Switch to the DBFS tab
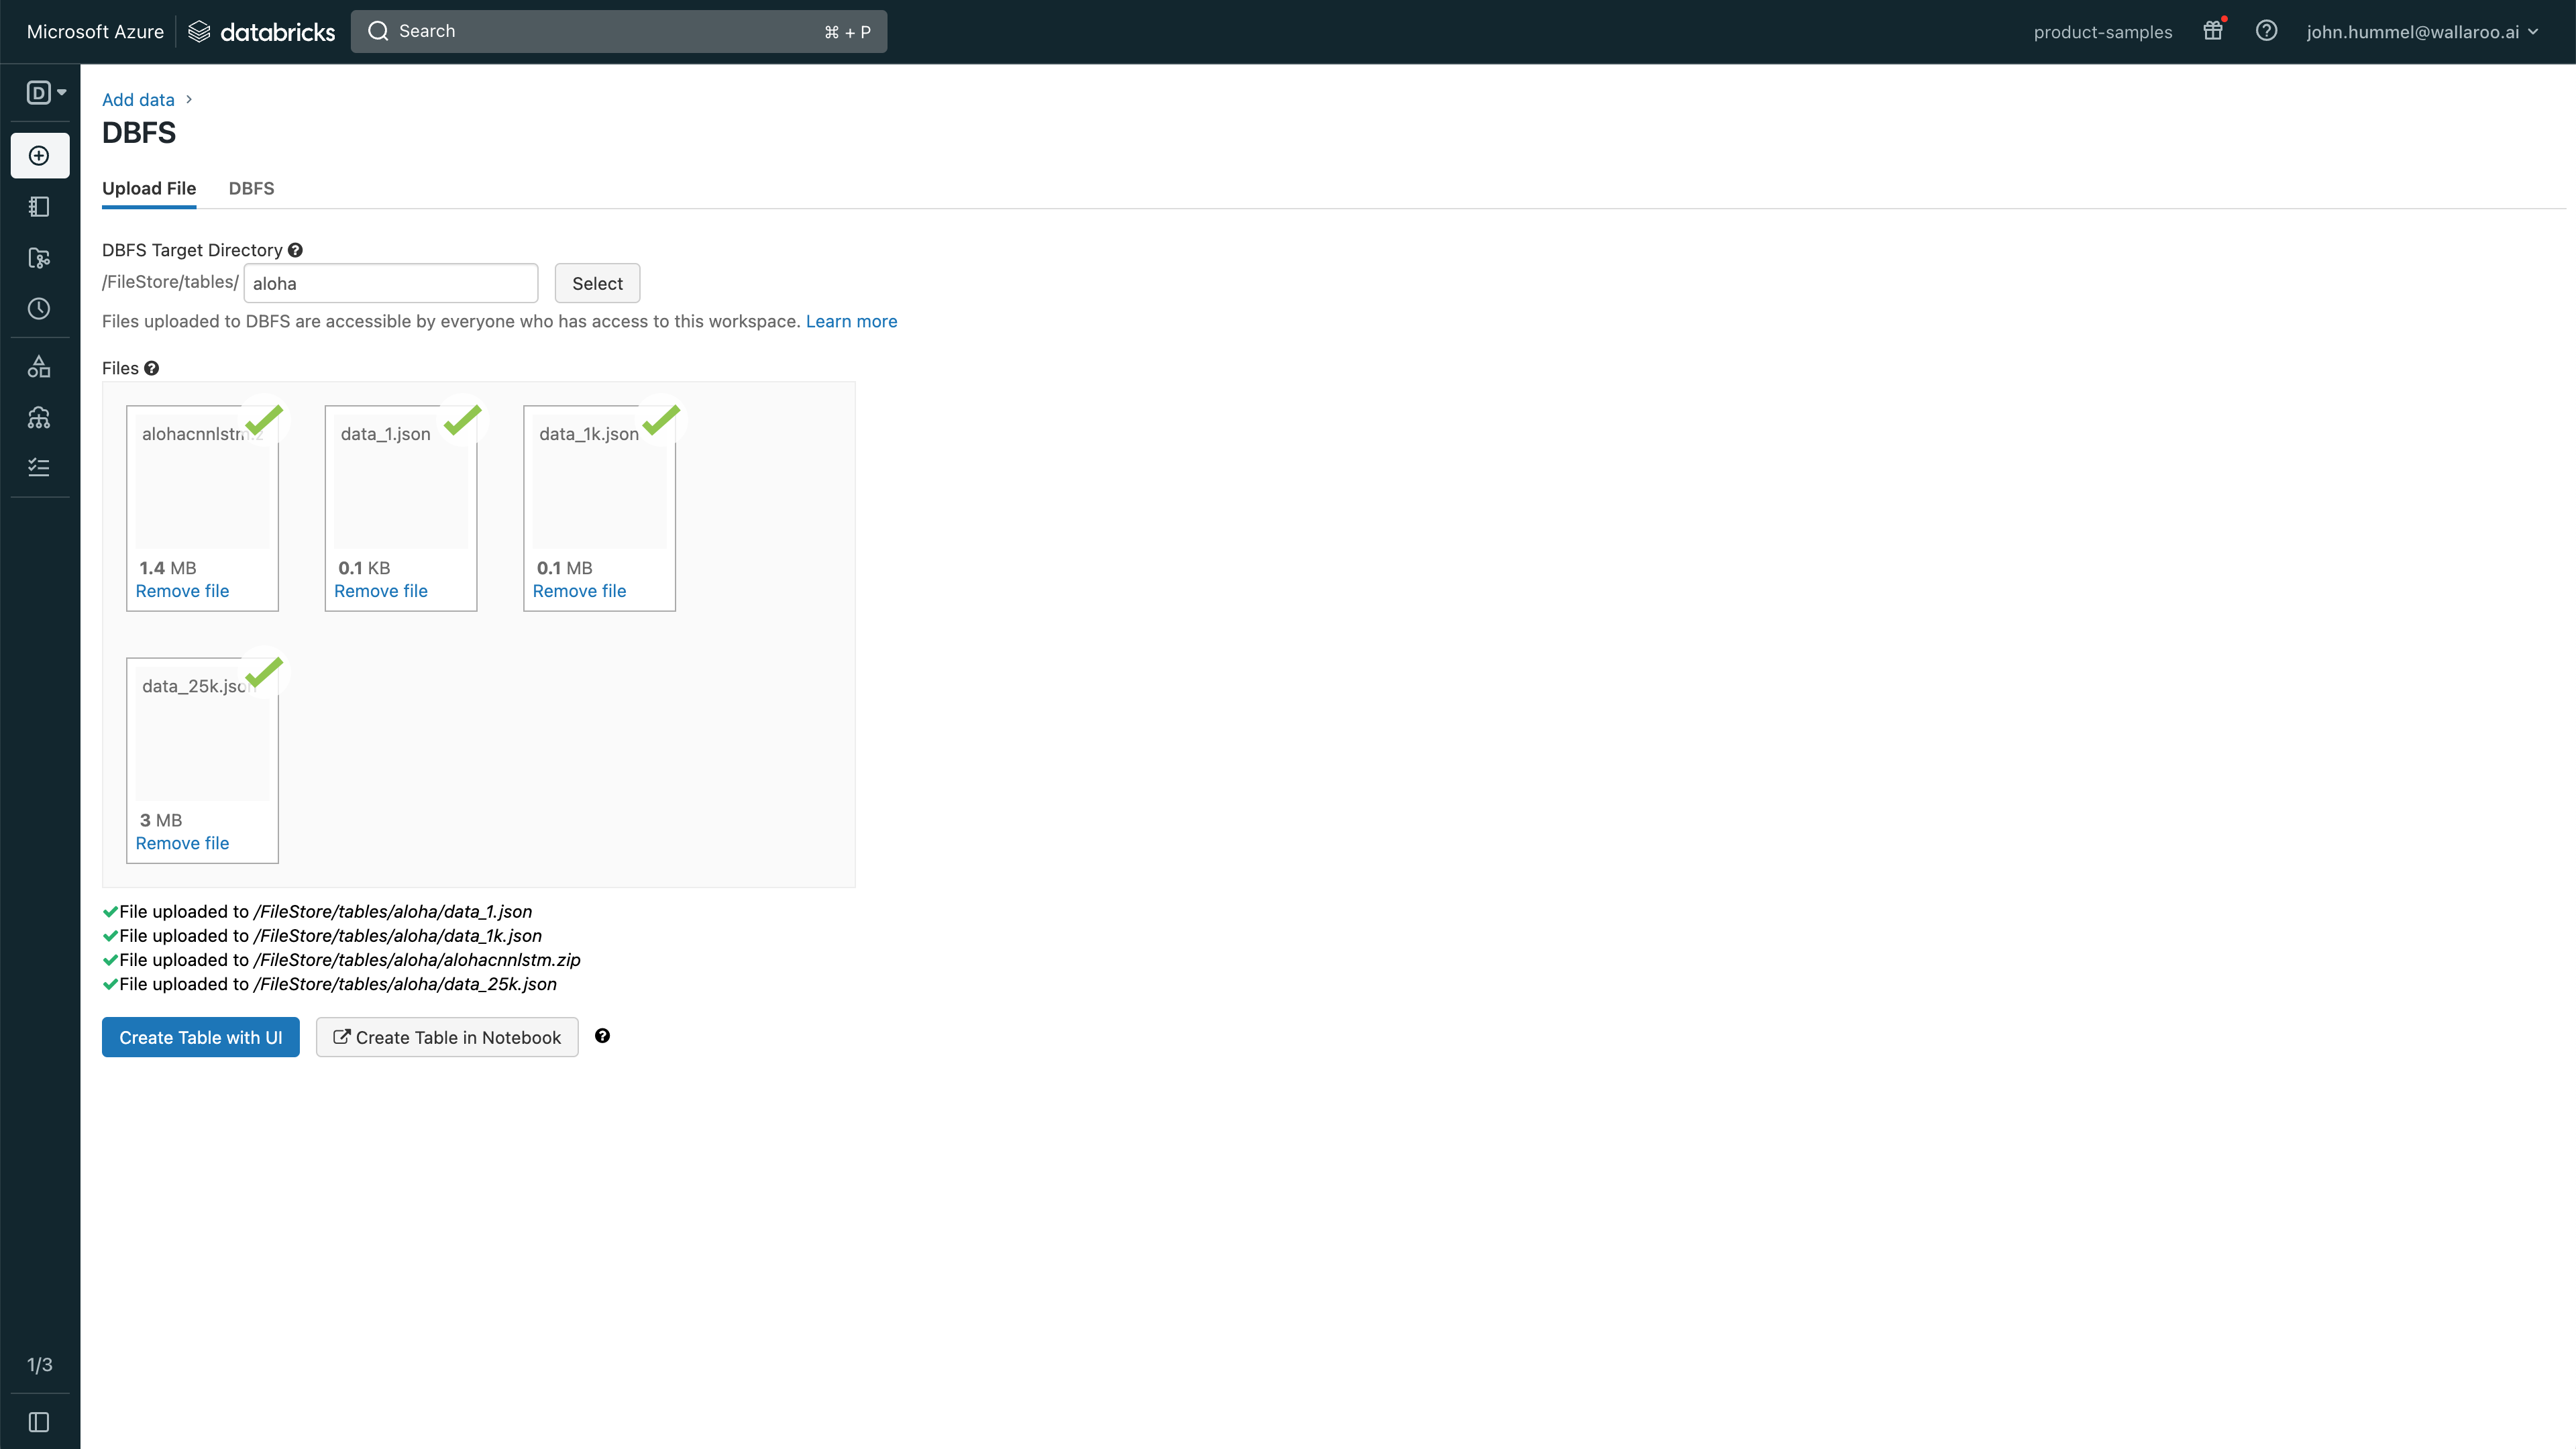The image size is (2576, 1449). (x=251, y=188)
